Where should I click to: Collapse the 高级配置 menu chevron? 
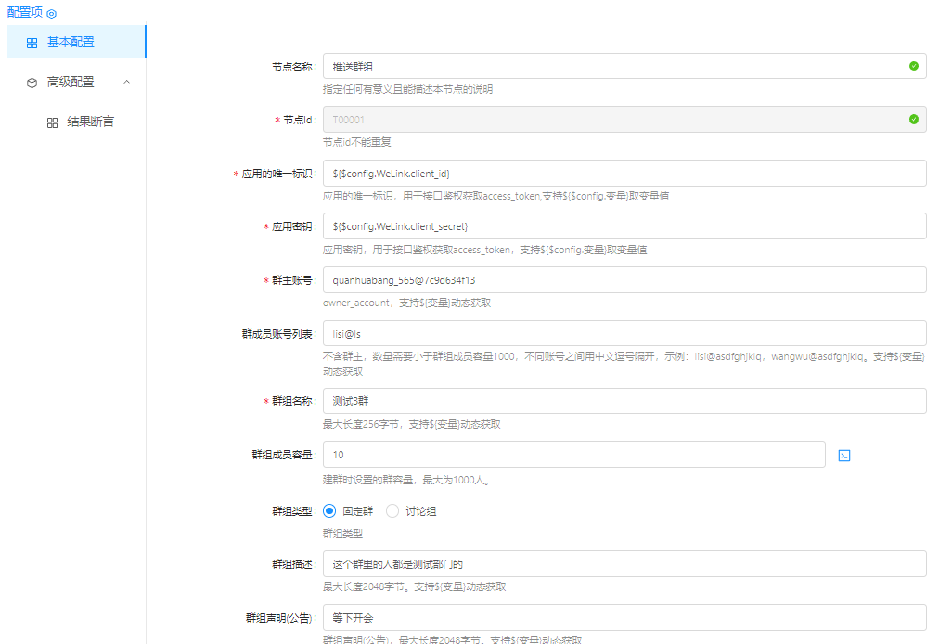click(x=127, y=82)
